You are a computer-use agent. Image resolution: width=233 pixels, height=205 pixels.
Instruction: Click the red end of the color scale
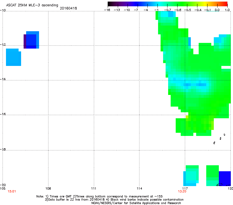pos(224,4)
